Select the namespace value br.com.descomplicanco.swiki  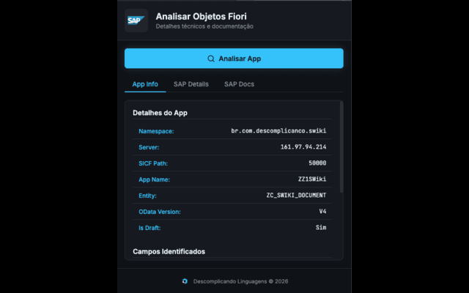(278, 131)
